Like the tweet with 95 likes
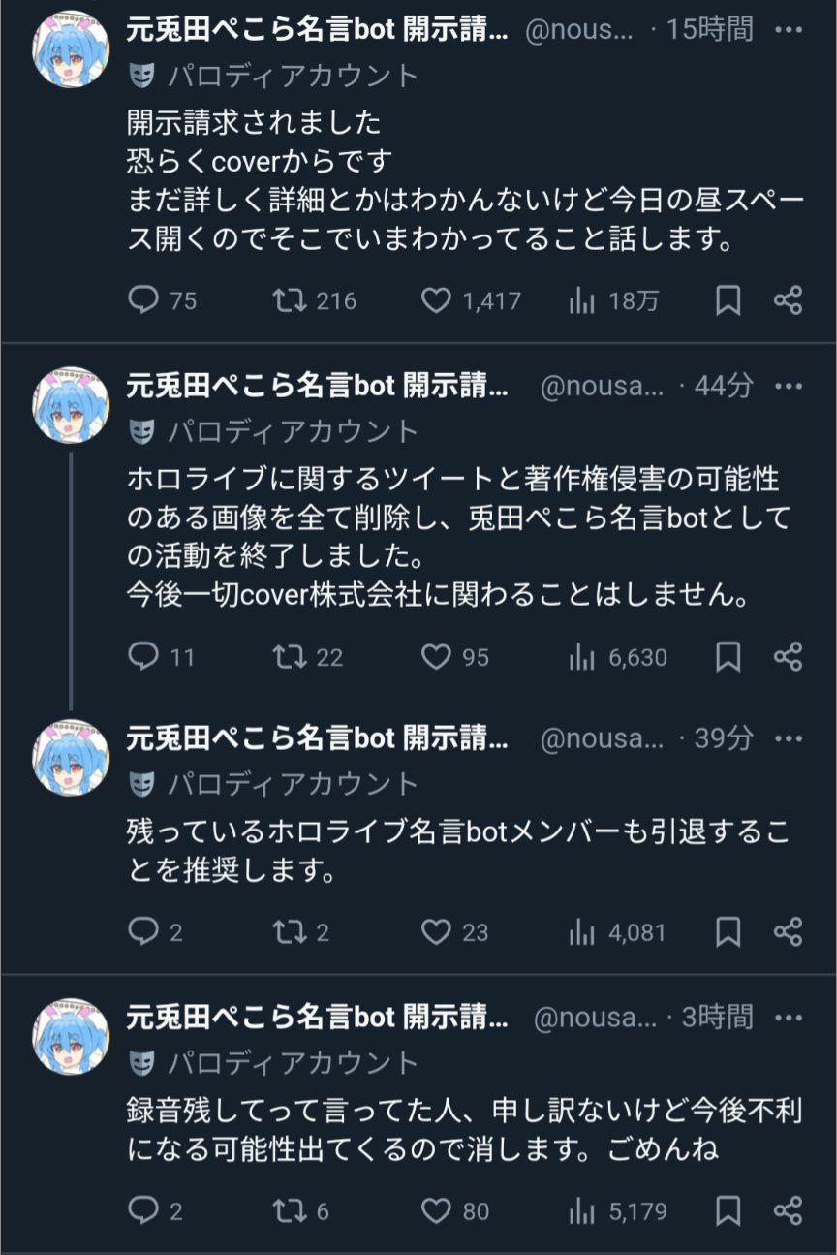Image resolution: width=837 pixels, height=1255 pixels. point(436,658)
